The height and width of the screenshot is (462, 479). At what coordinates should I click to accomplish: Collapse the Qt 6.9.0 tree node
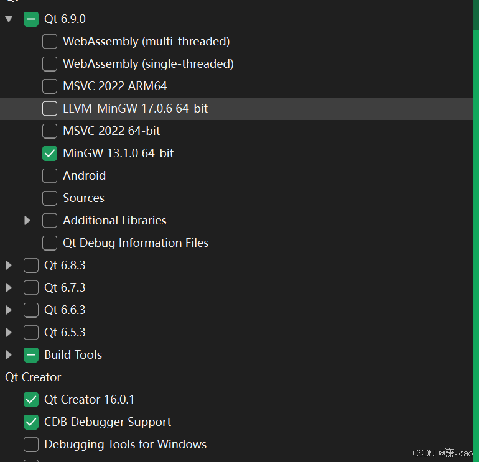tap(9, 19)
